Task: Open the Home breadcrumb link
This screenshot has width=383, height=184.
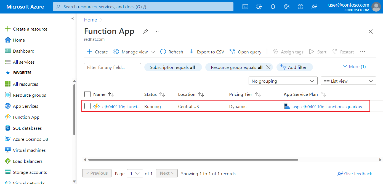Action: 91,20
